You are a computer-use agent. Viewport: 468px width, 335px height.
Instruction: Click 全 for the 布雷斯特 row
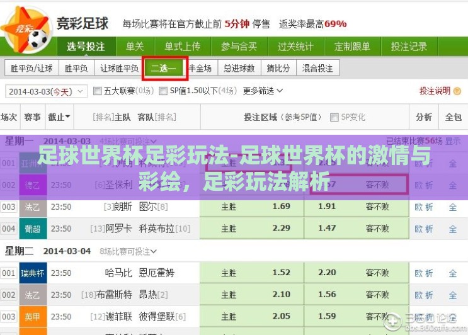click(453, 295)
